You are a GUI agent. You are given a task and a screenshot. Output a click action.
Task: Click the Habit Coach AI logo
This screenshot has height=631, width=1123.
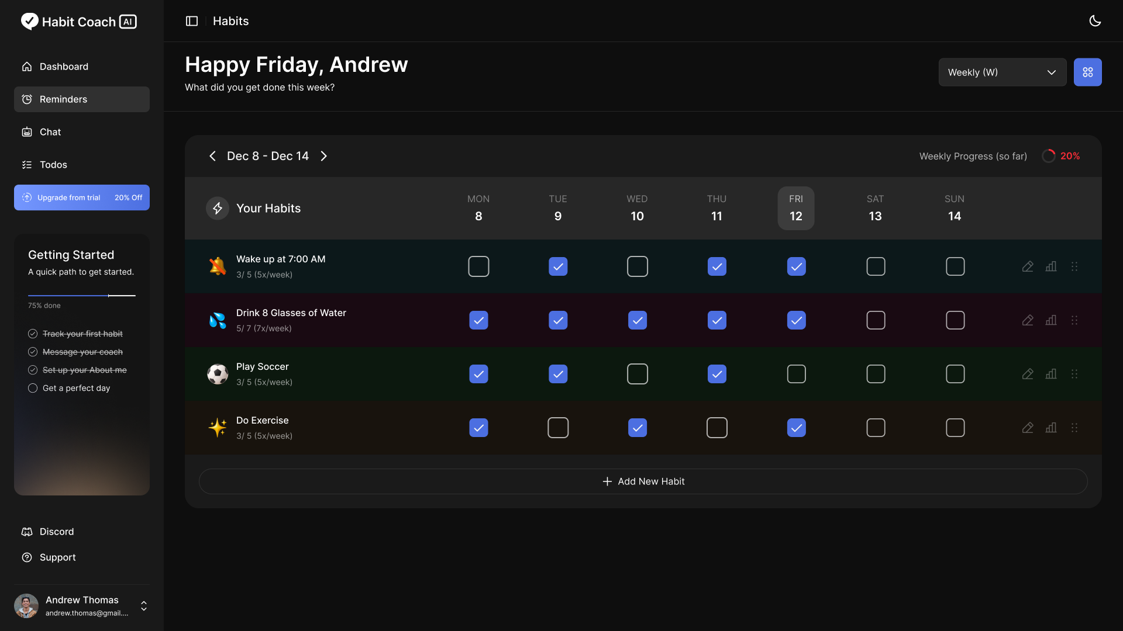tap(79, 22)
